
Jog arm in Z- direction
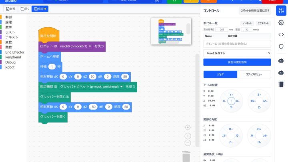(259, 108)
